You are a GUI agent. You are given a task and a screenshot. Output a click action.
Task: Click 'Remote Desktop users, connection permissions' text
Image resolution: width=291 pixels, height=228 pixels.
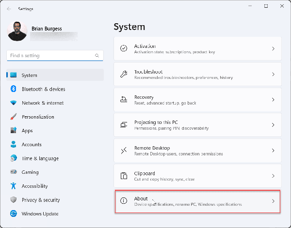(178, 154)
